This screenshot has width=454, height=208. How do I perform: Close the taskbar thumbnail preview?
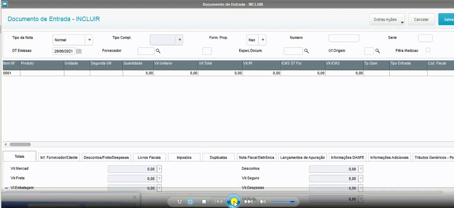tap(135, 197)
